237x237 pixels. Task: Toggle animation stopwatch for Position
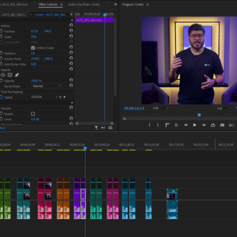(1, 31)
